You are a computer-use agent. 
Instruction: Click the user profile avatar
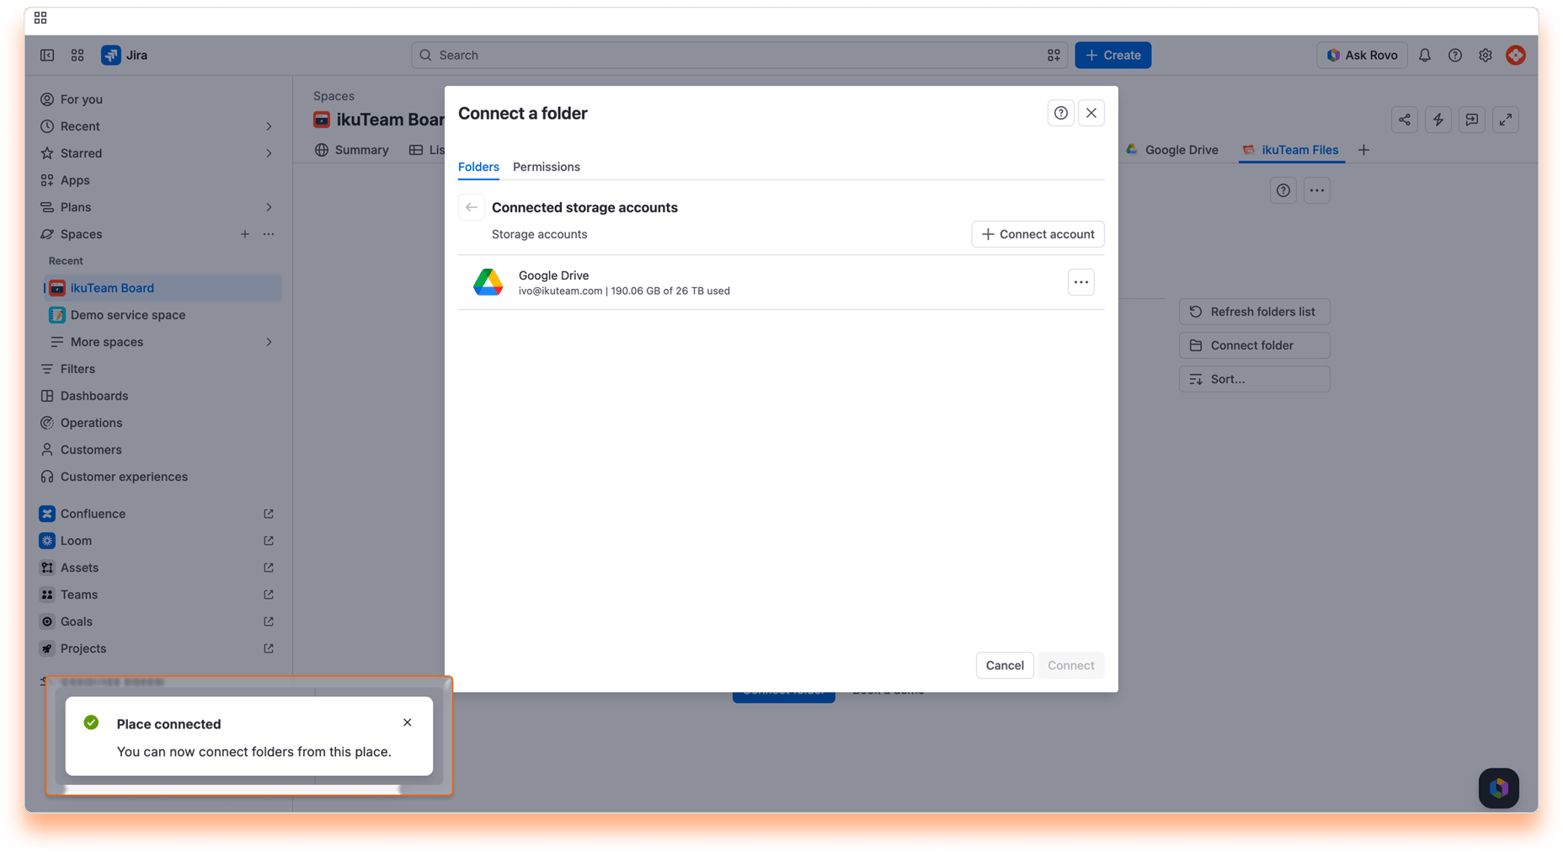click(x=1516, y=55)
